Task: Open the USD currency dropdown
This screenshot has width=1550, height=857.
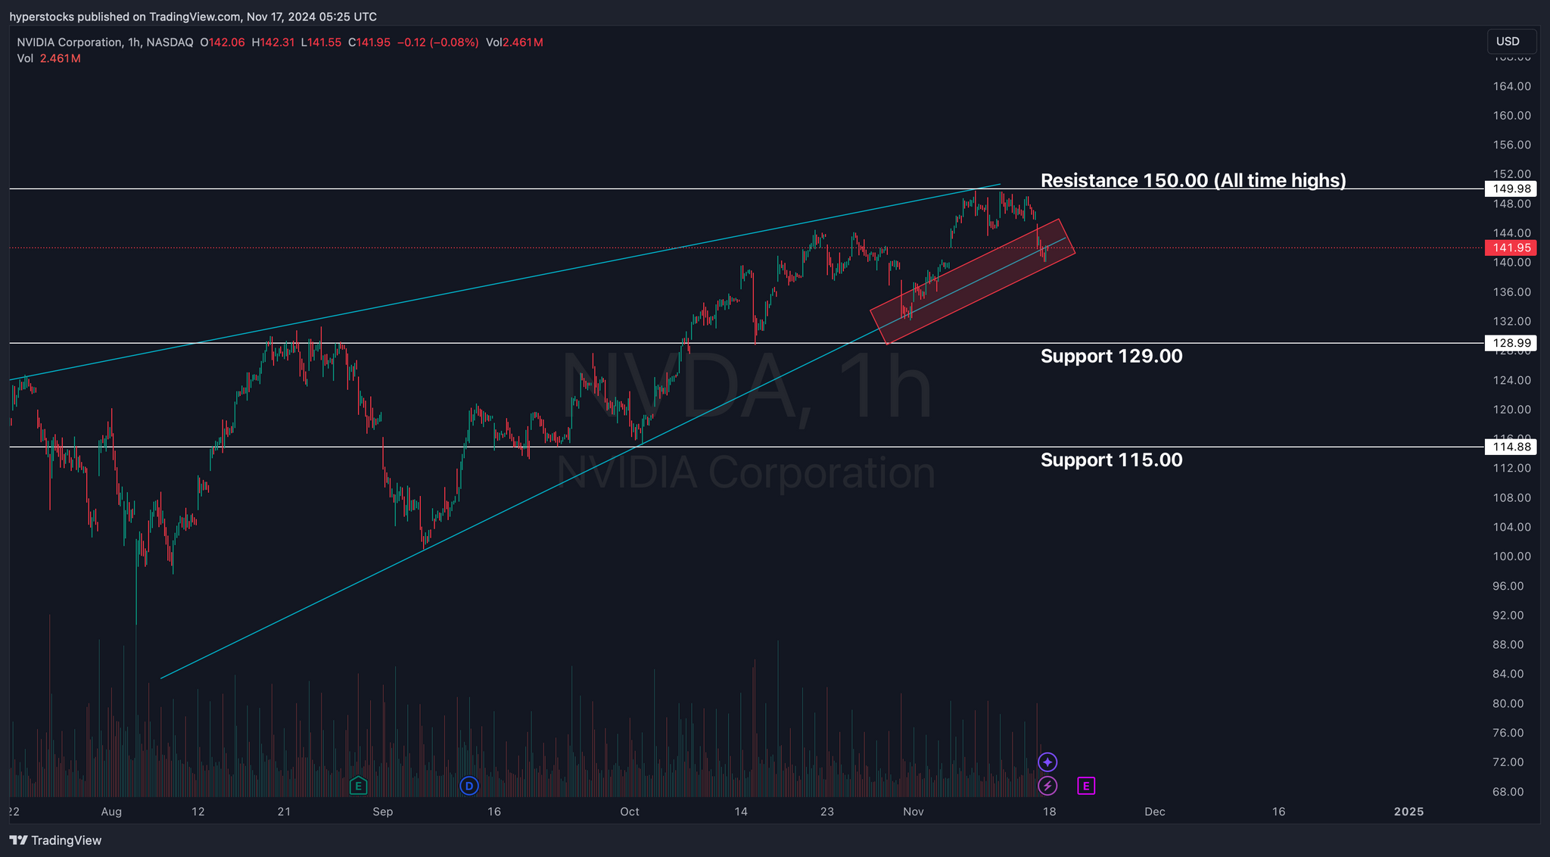Action: click(1511, 42)
